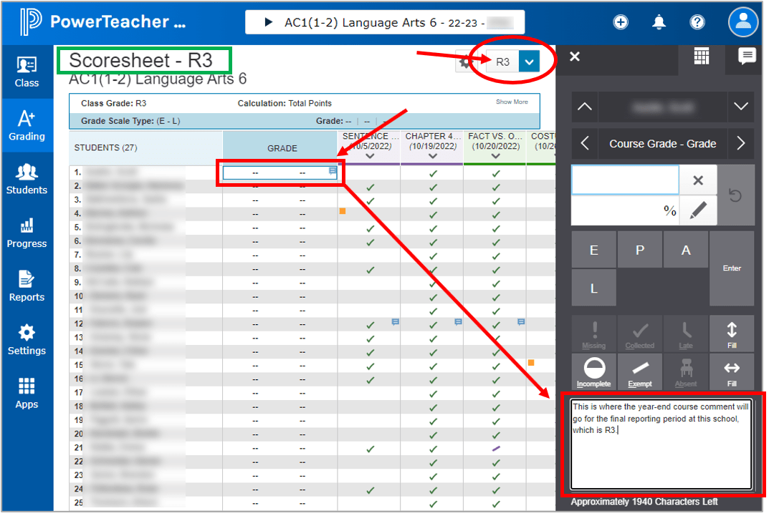Screen dimensions: 769x516
Task: Use the vertical Fill tool for scores
Action: (x=732, y=334)
